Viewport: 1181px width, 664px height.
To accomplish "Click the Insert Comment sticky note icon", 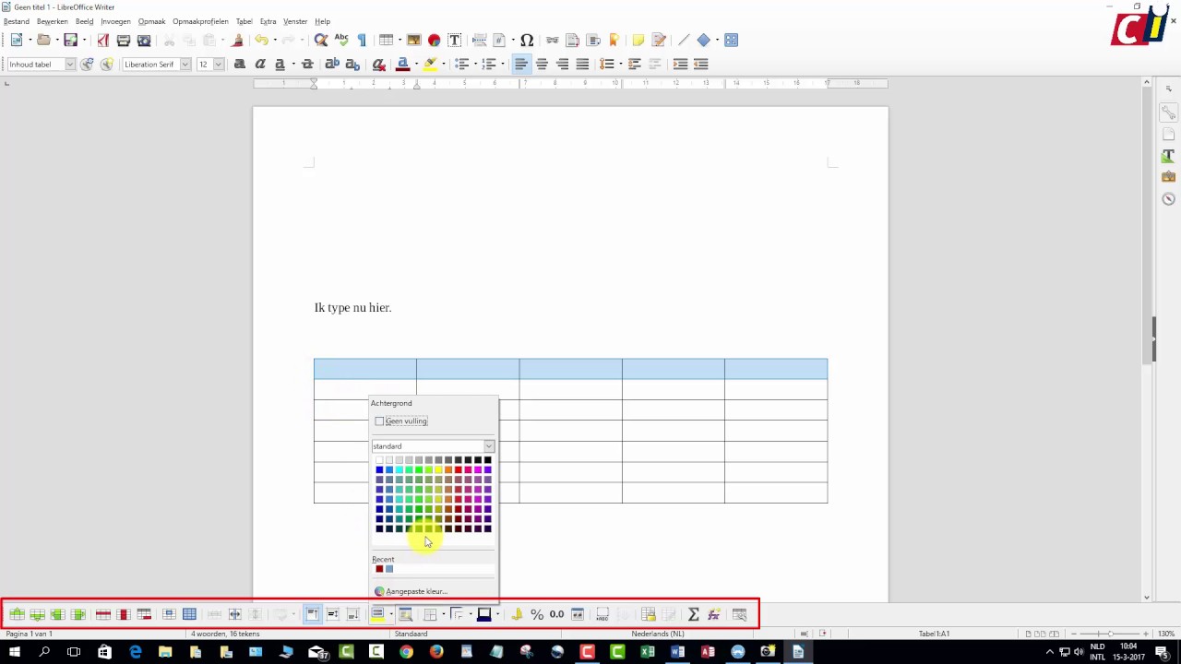I will point(638,40).
